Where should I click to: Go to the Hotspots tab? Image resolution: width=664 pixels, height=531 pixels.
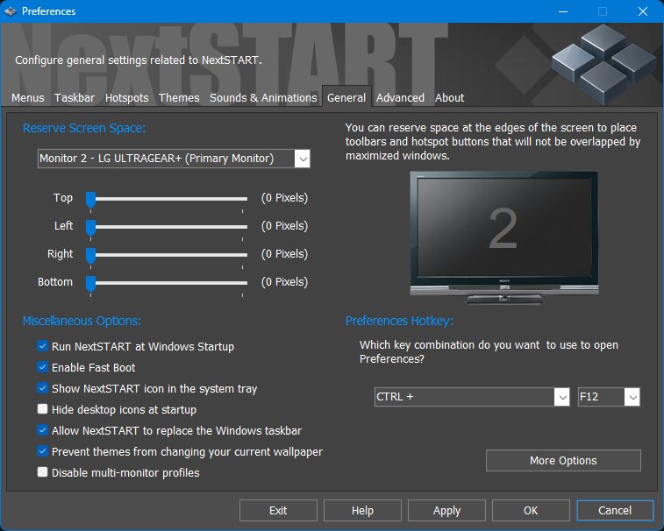126,98
